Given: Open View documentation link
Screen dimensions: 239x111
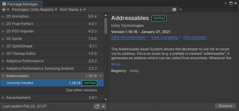Looking at the screenshot, I should click(x=128, y=37).
